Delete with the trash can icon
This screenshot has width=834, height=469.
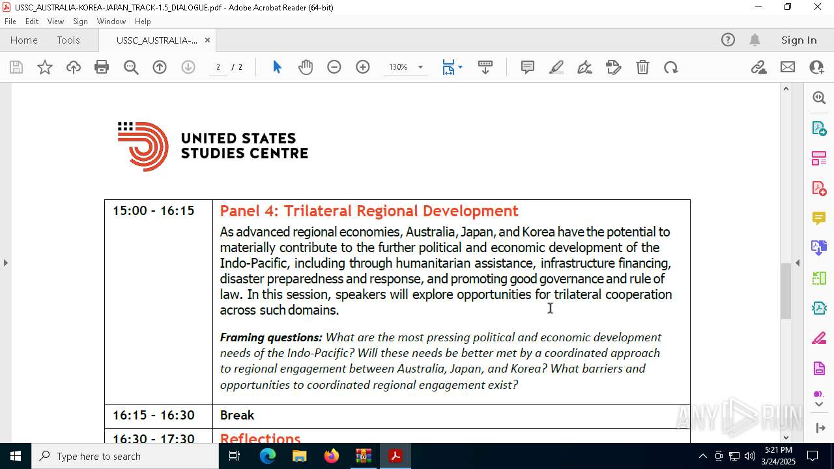(x=642, y=67)
